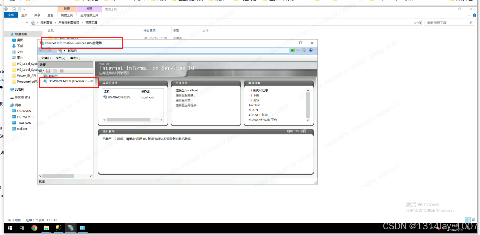Screen dimensions: 480x235
Task: Click the 快速访问 star icon in Explorer sidebar
Action: [x=12, y=34]
